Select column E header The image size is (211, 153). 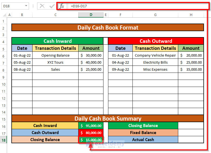coord(106,15)
